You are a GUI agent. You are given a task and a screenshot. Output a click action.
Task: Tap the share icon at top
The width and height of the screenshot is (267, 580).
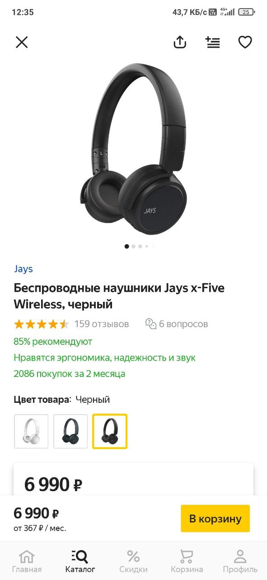180,42
